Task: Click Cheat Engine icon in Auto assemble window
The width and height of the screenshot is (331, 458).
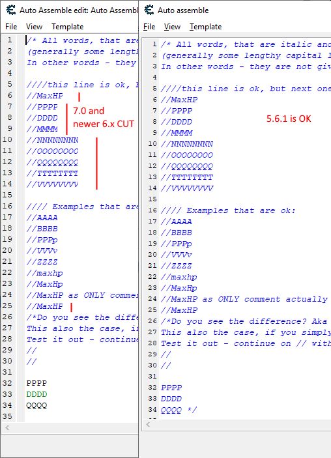Action: [x=149, y=10]
